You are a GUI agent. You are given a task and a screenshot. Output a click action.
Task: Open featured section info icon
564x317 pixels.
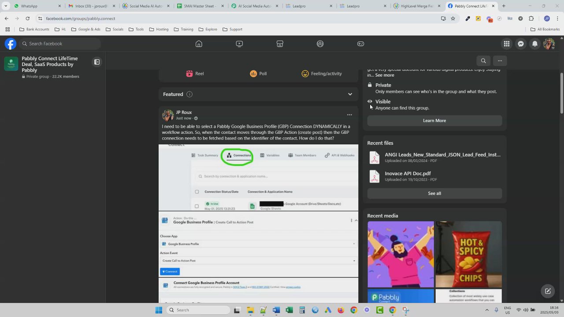[189, 94]
